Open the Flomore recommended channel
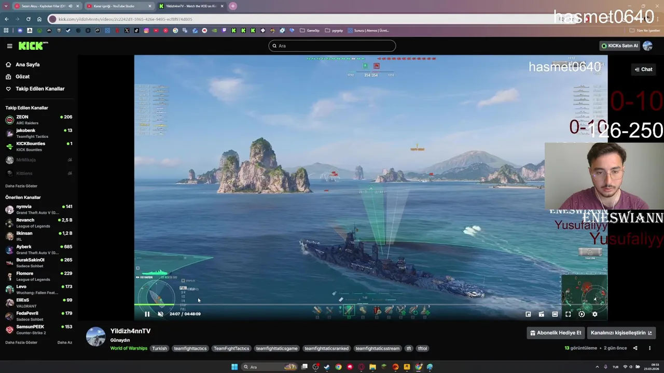The image size is (664, 373). pyautogui.click(x=39, y=276)
